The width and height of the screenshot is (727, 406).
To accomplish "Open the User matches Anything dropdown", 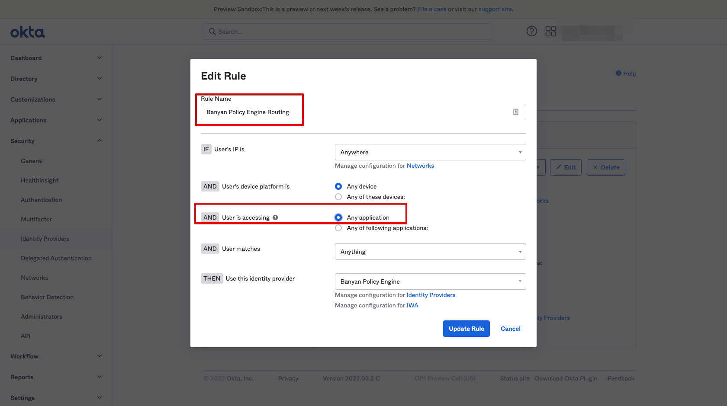I will click(430, 252).
